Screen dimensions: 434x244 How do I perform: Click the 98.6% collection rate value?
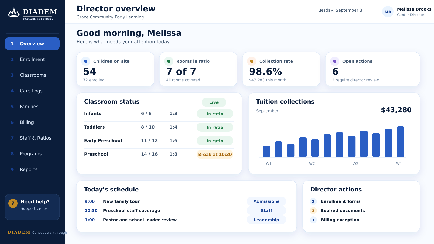tap(266, 72)
